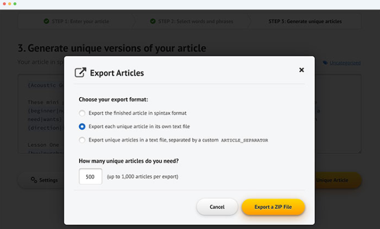Click '(up to 1,000 articles per export)' note
This screenshot has width=380, height=229.
(142, 177)
